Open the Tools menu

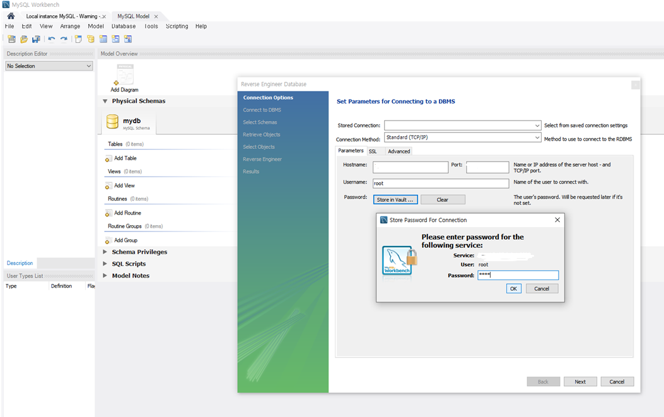coord(151,26)
